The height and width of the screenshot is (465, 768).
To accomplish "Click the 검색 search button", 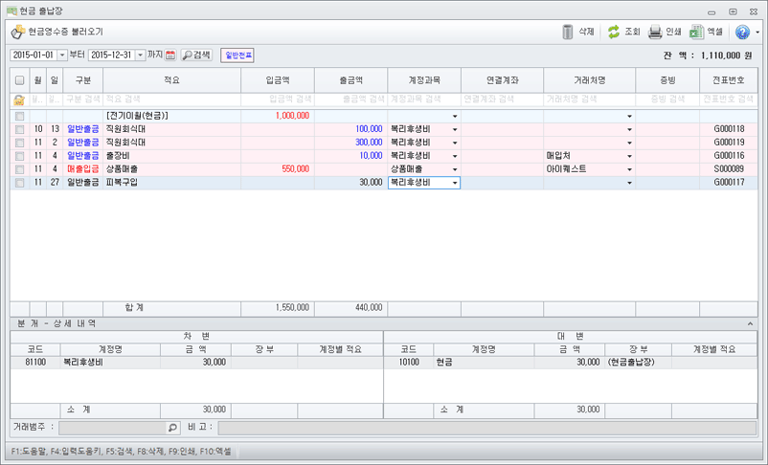I will click(x=196, y=55).
